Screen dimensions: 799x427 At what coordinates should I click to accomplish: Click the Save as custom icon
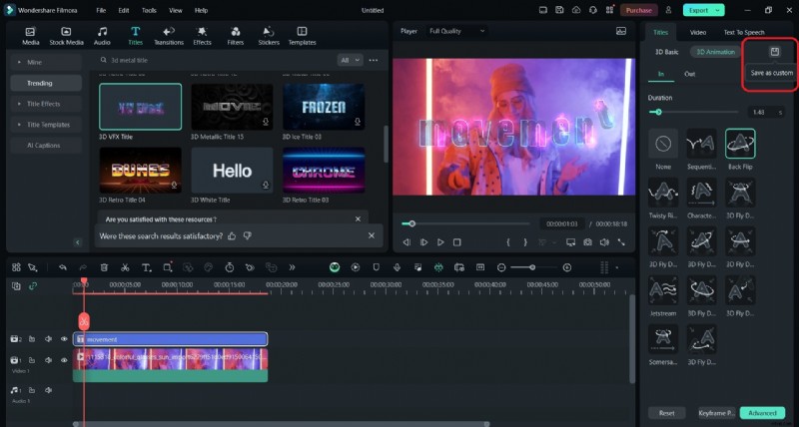point(773,51)
